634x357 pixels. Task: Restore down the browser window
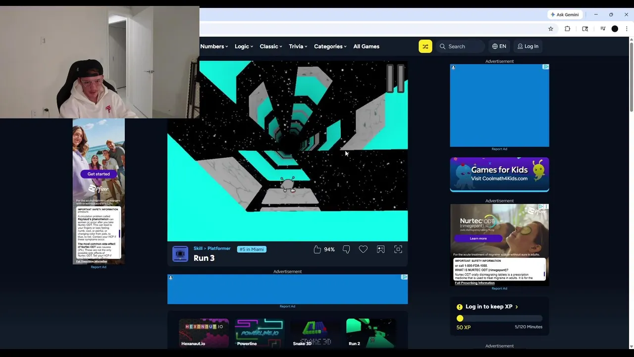click(611, 14)
